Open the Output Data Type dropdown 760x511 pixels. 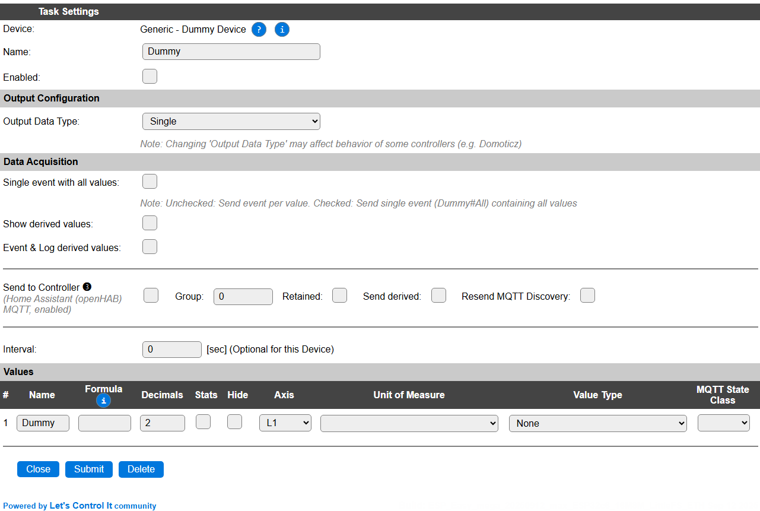pyautogui.click(x=231, y=121)
